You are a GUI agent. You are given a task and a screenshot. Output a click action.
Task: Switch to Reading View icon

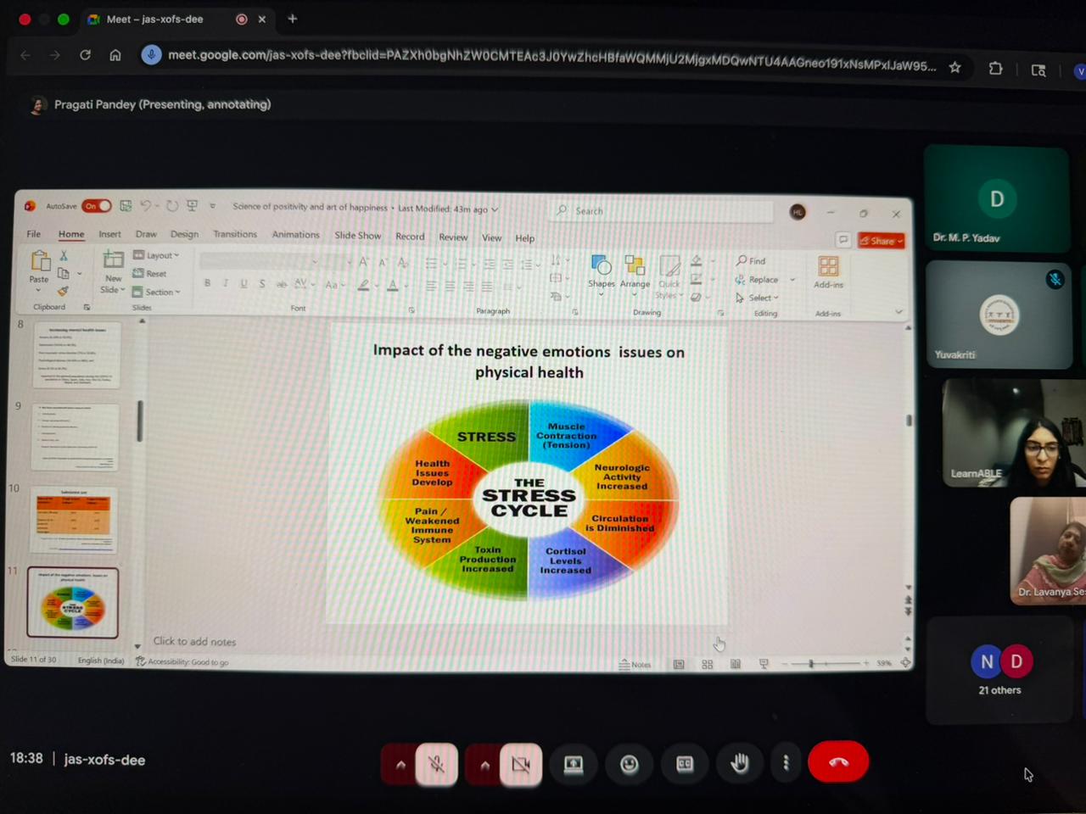point(736,665)
